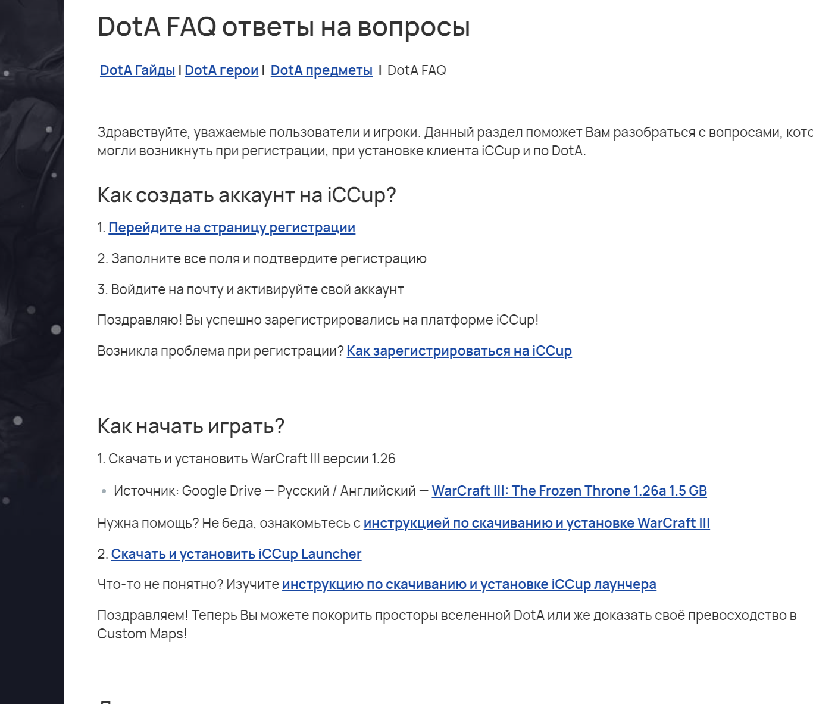Click the Как создать аккаунт на iCCup heading
The width and height of the screenshot is (813, 704).
pos(246,195)
